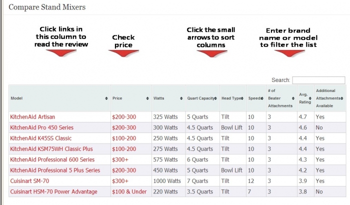Click the Watts column sort arrows
Viewport: 350px width, 205px height.
[x=181, y=98]
